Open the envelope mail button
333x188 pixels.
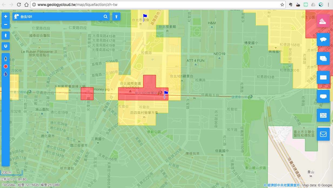click(x=323, y=134)
